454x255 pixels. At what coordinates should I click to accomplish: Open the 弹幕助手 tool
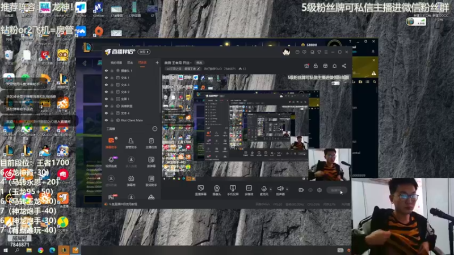point(111,143)
